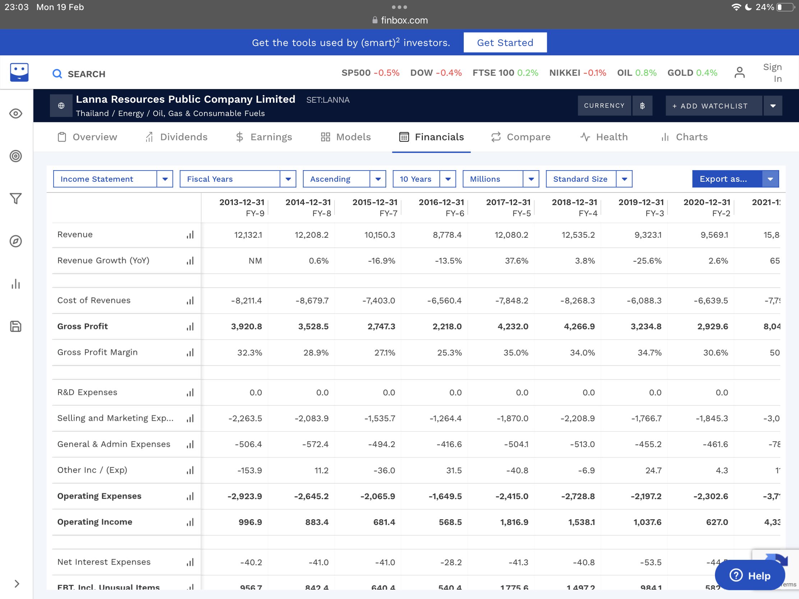
Task: Tap the finbox.com address bar
Action: [x=399, y=20]
